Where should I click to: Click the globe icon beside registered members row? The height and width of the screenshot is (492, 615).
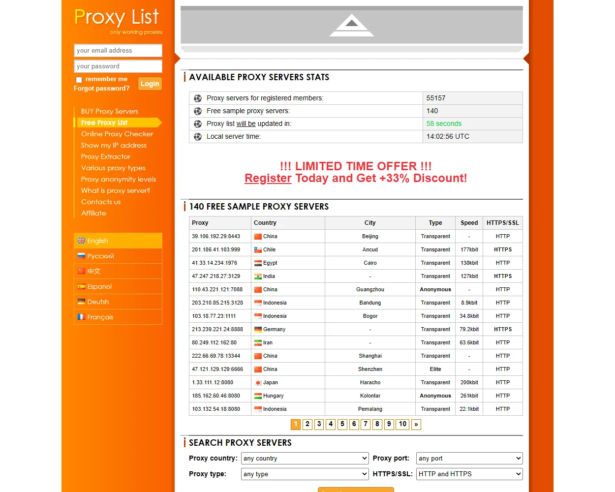198,98
